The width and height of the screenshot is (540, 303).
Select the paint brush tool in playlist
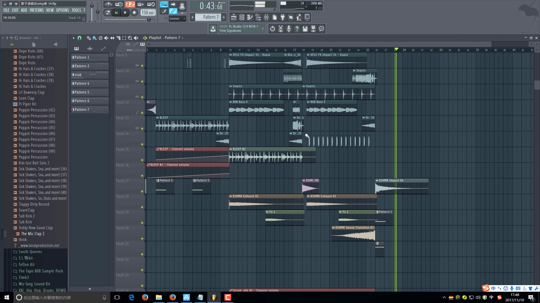pyautogui.click(x=94, y=38)
